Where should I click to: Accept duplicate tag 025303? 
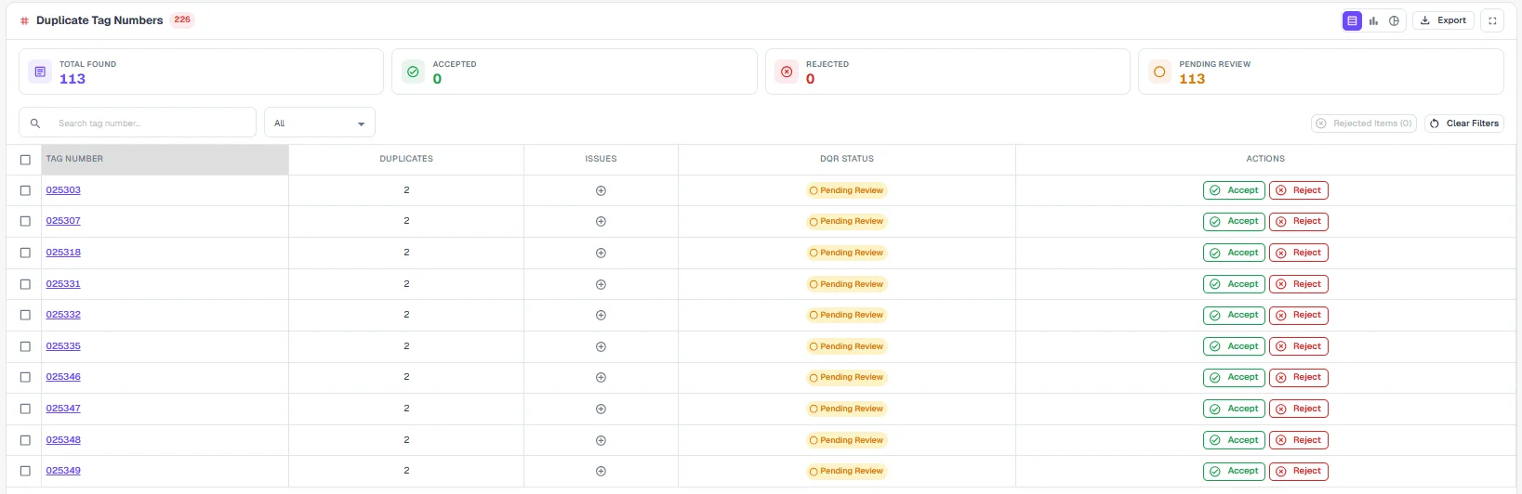1234,190
